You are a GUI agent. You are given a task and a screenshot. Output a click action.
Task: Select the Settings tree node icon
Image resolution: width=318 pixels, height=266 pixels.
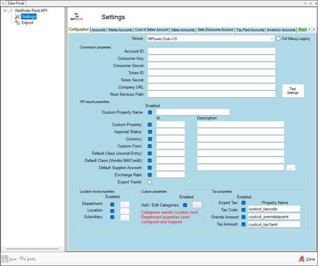tap(18, 17)
